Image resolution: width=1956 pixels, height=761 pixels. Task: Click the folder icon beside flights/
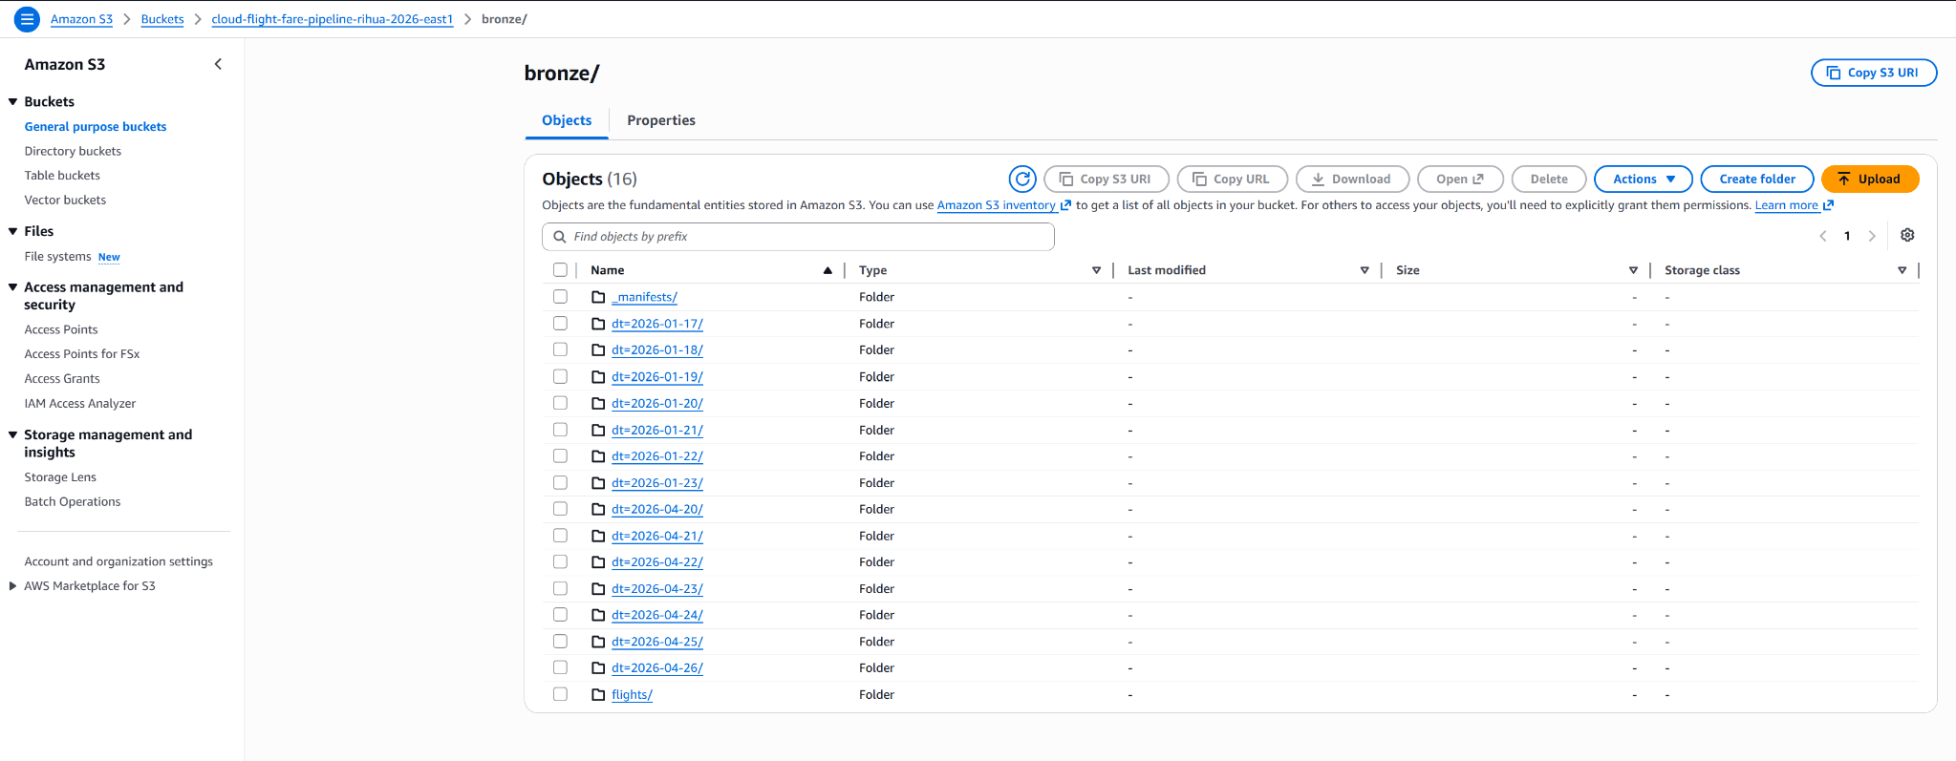[x=598, y=694]
